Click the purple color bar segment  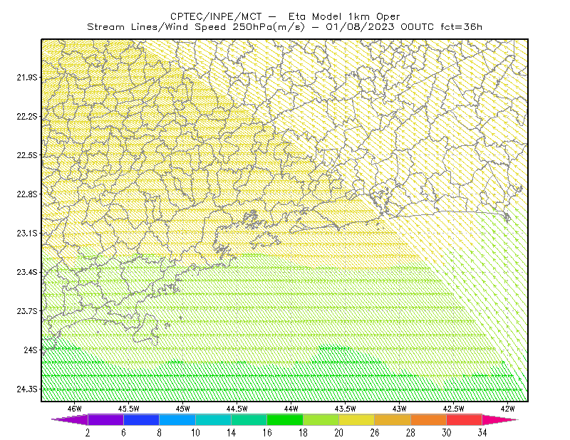tap(105, 419)
